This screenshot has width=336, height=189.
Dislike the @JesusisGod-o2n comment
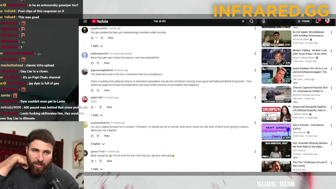(98, 136)
